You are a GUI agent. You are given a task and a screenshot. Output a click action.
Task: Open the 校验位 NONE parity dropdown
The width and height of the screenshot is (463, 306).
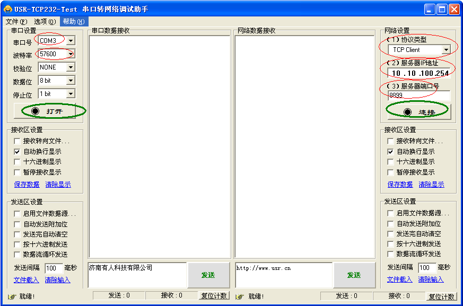point(70,67)
